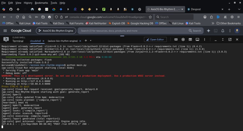
Task: Go to browser home page icon
Action: click(x=24, y=17)
